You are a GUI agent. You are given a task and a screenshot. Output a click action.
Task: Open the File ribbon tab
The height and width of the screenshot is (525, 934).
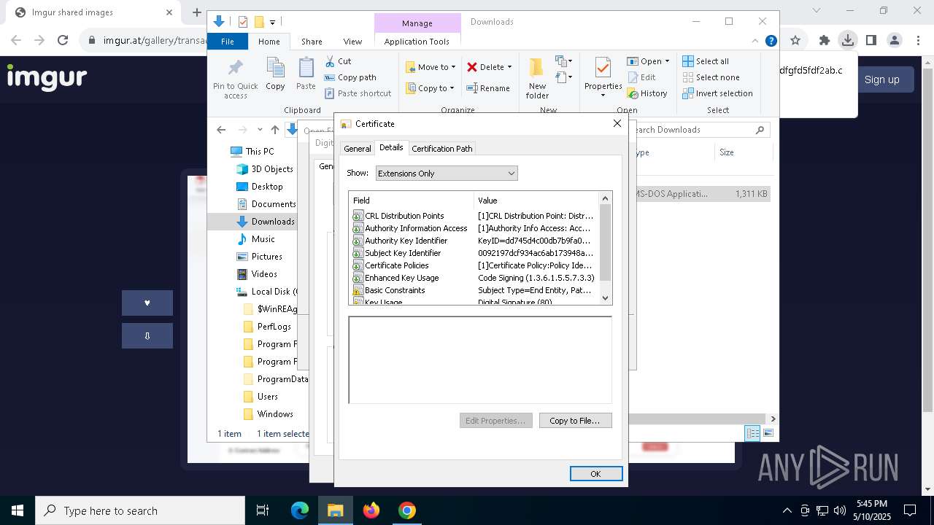pyautogui.click(x=228, y=42)
